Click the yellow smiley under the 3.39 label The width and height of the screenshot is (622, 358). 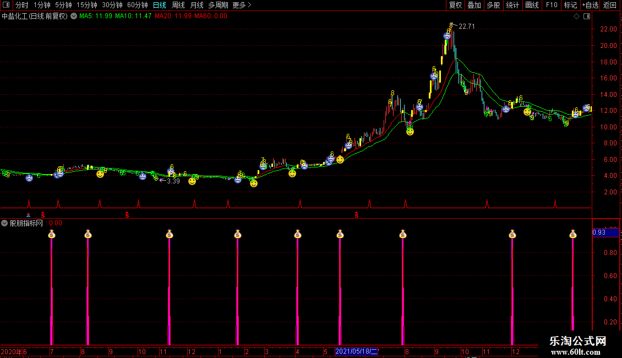[x=192, y=181]
